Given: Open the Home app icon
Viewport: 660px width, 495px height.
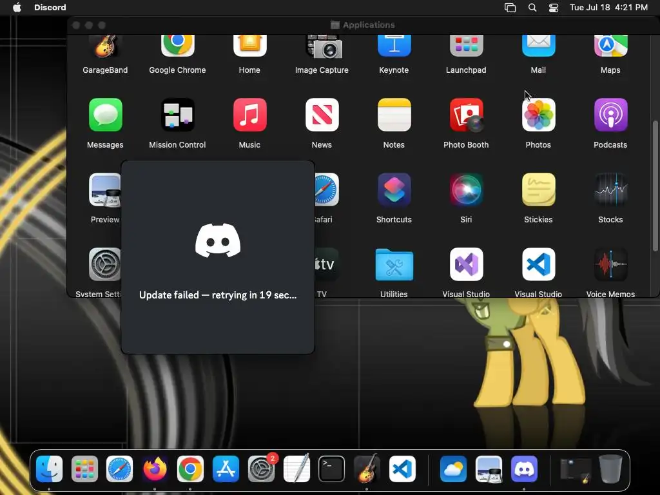Looking at the screenshot, I should pyautogui.click(x=249, y=46).
